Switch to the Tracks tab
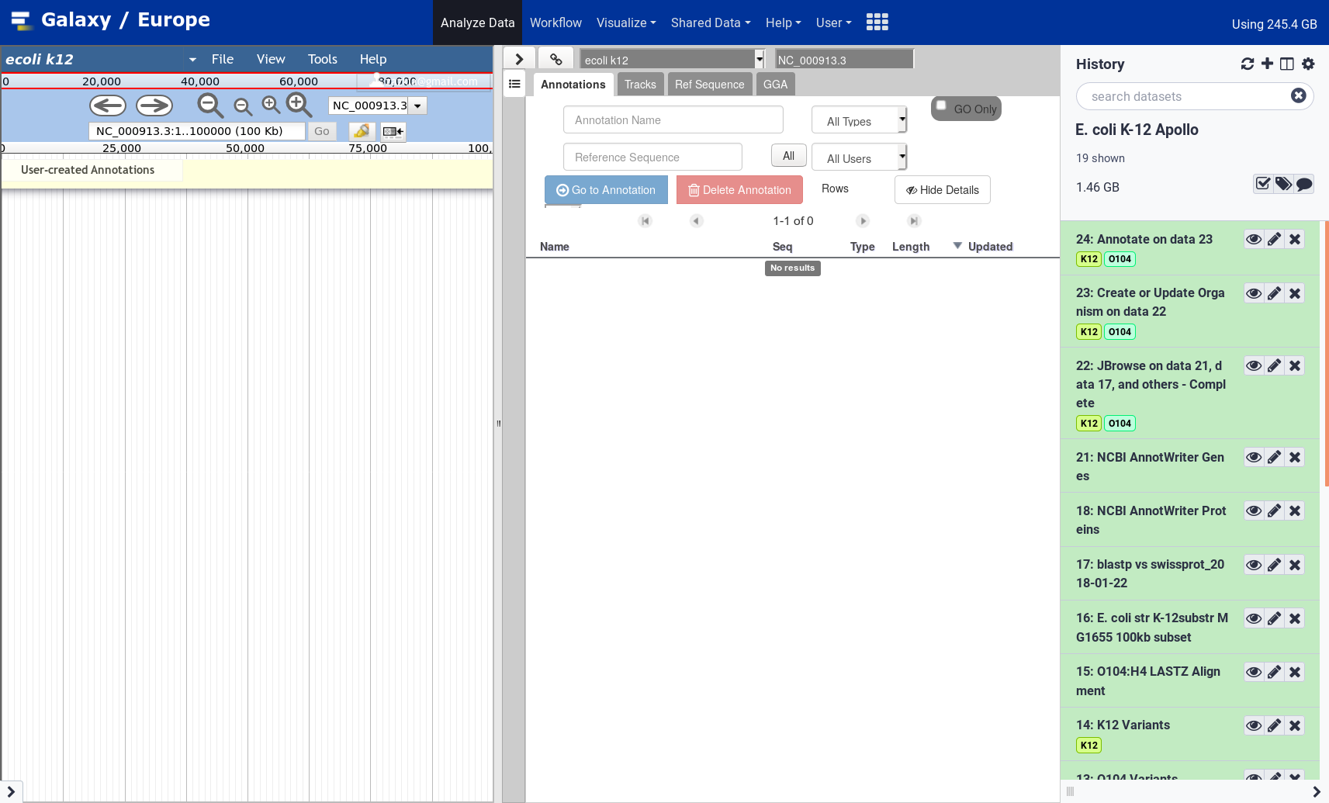 [640, 85]
